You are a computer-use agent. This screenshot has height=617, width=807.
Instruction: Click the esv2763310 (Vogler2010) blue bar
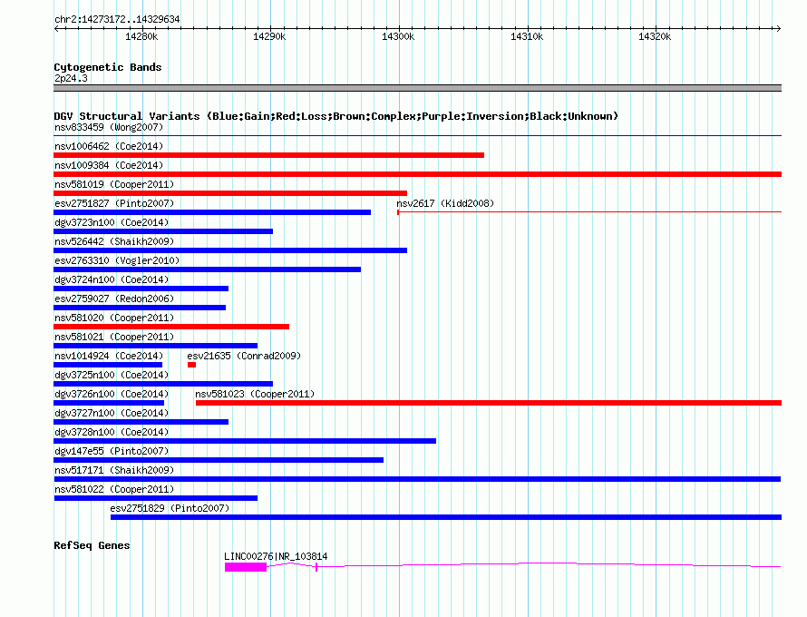(207, 269)
